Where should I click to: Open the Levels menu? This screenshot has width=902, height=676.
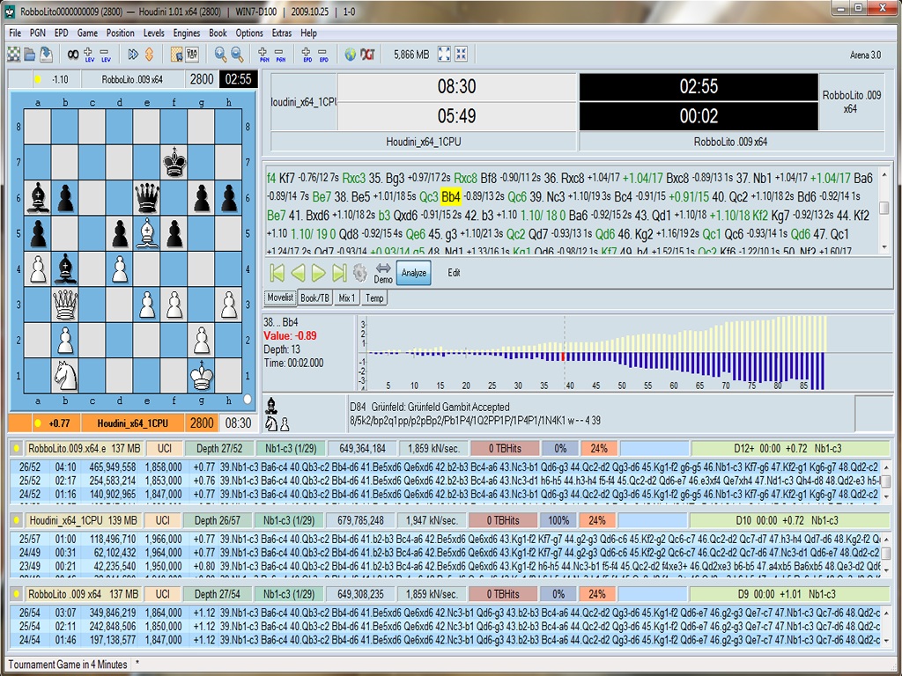click(x=153, y=33)
